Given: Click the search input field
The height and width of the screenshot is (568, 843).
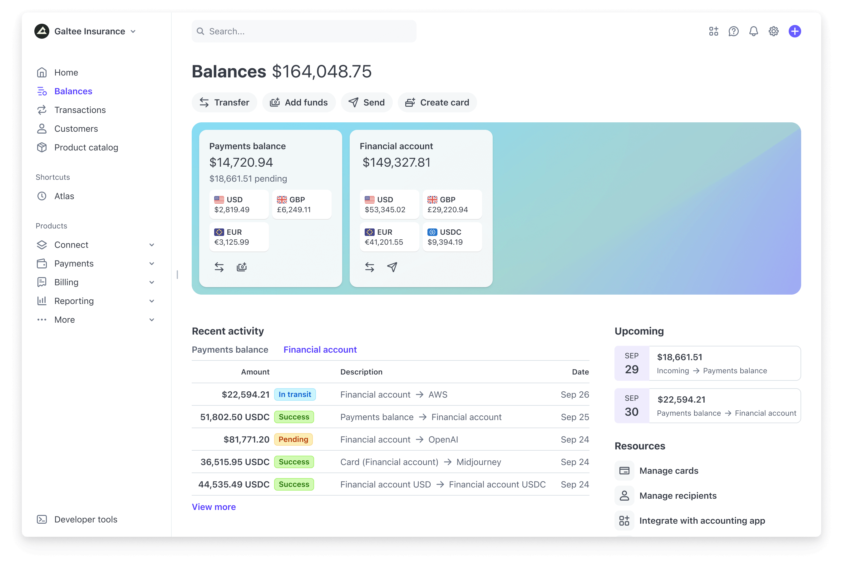Looking at the screenshot, I should (x=304, y=31).
